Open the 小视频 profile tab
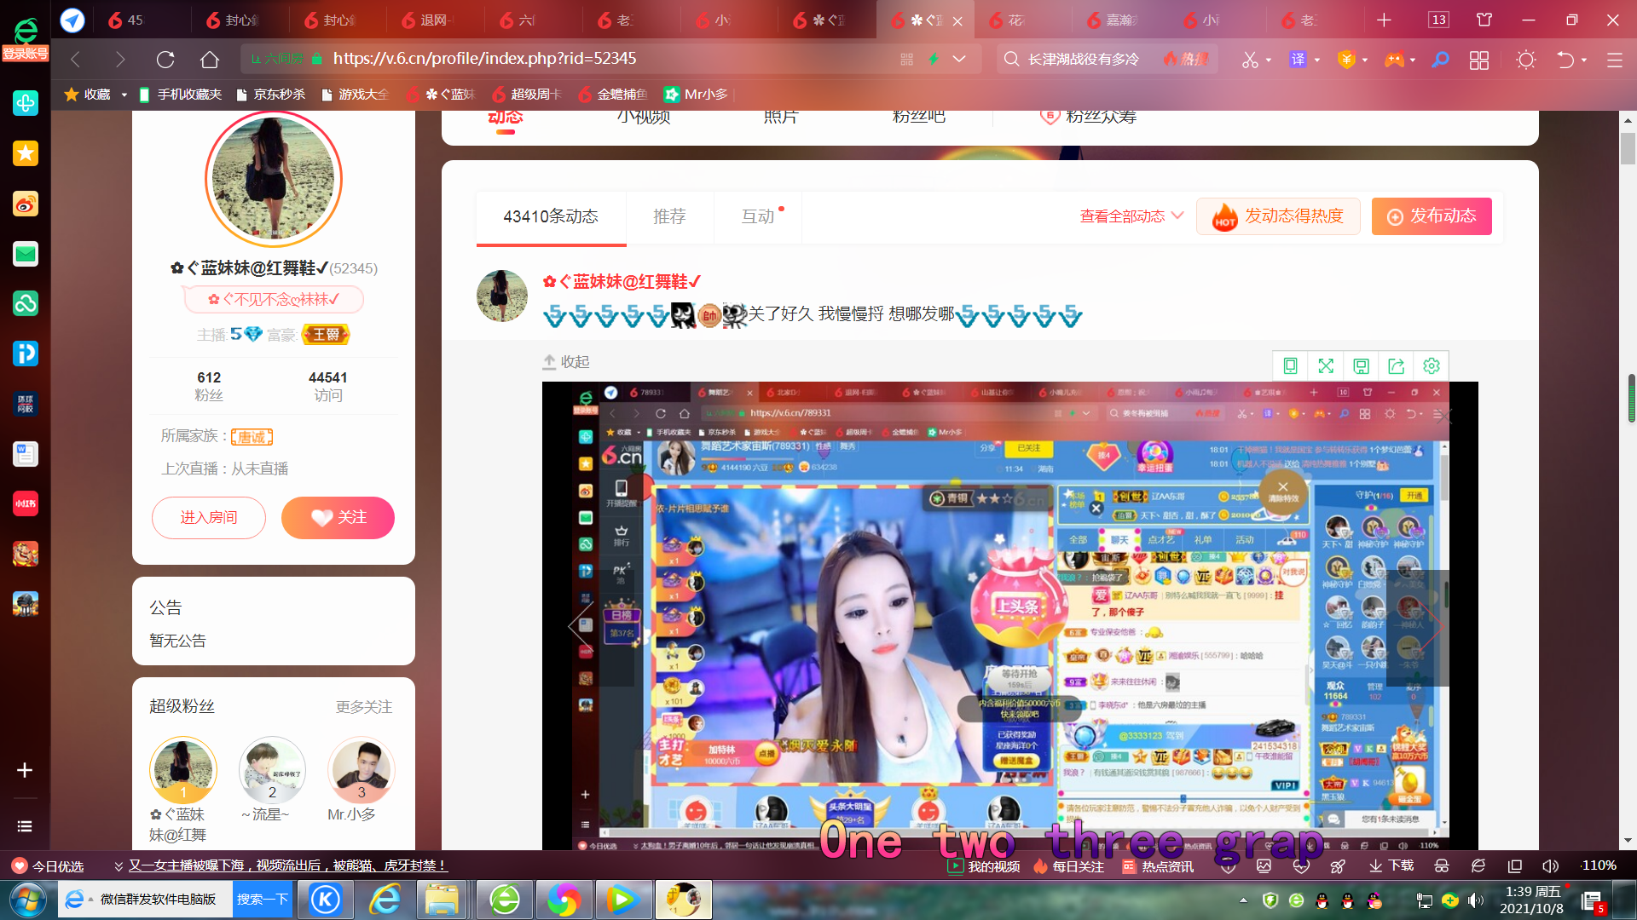The image size is (1637, 920). (644, 117)
